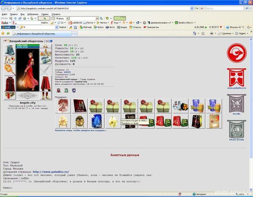
Task: Open Ответы on the mail.ru toolbar
Action: [135, 27]
